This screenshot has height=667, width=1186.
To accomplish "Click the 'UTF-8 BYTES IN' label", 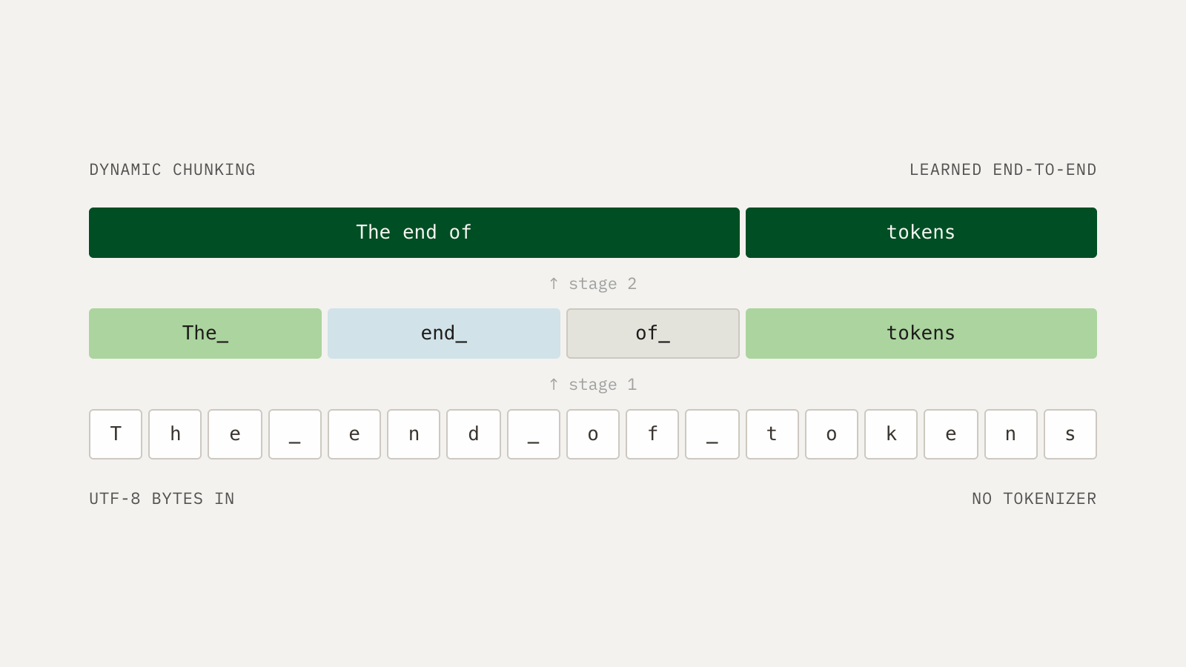I will [162, 499].
